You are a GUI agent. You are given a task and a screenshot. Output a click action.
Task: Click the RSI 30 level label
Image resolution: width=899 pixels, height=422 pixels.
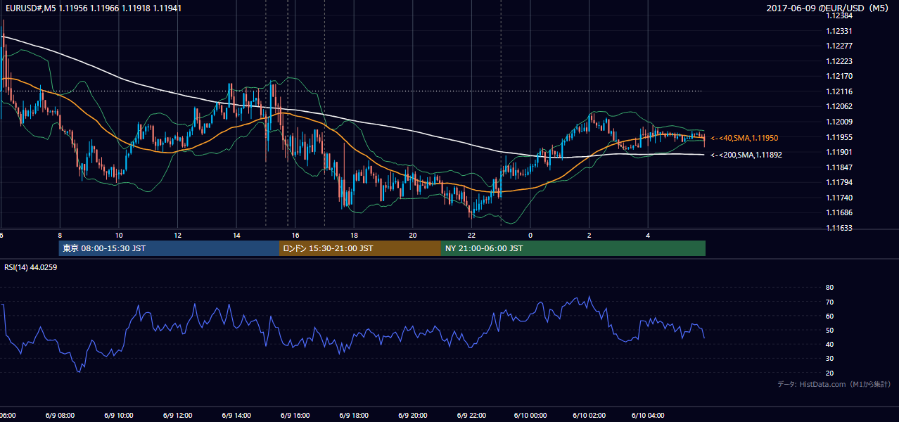point(829,359)
